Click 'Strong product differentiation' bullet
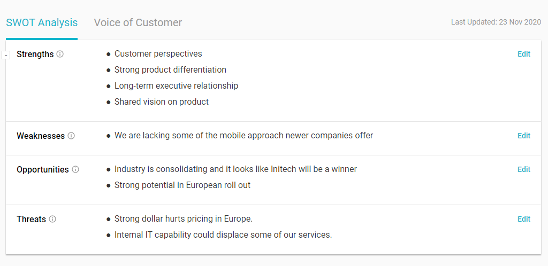This screenshot has width=548, height=266. pos(170,70)
